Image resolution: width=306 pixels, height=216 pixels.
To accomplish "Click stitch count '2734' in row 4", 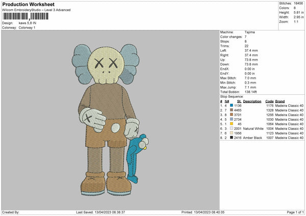I will click(238, 119).
